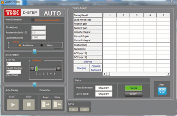Focus the Load inertia ratio input field

point(38,37)
